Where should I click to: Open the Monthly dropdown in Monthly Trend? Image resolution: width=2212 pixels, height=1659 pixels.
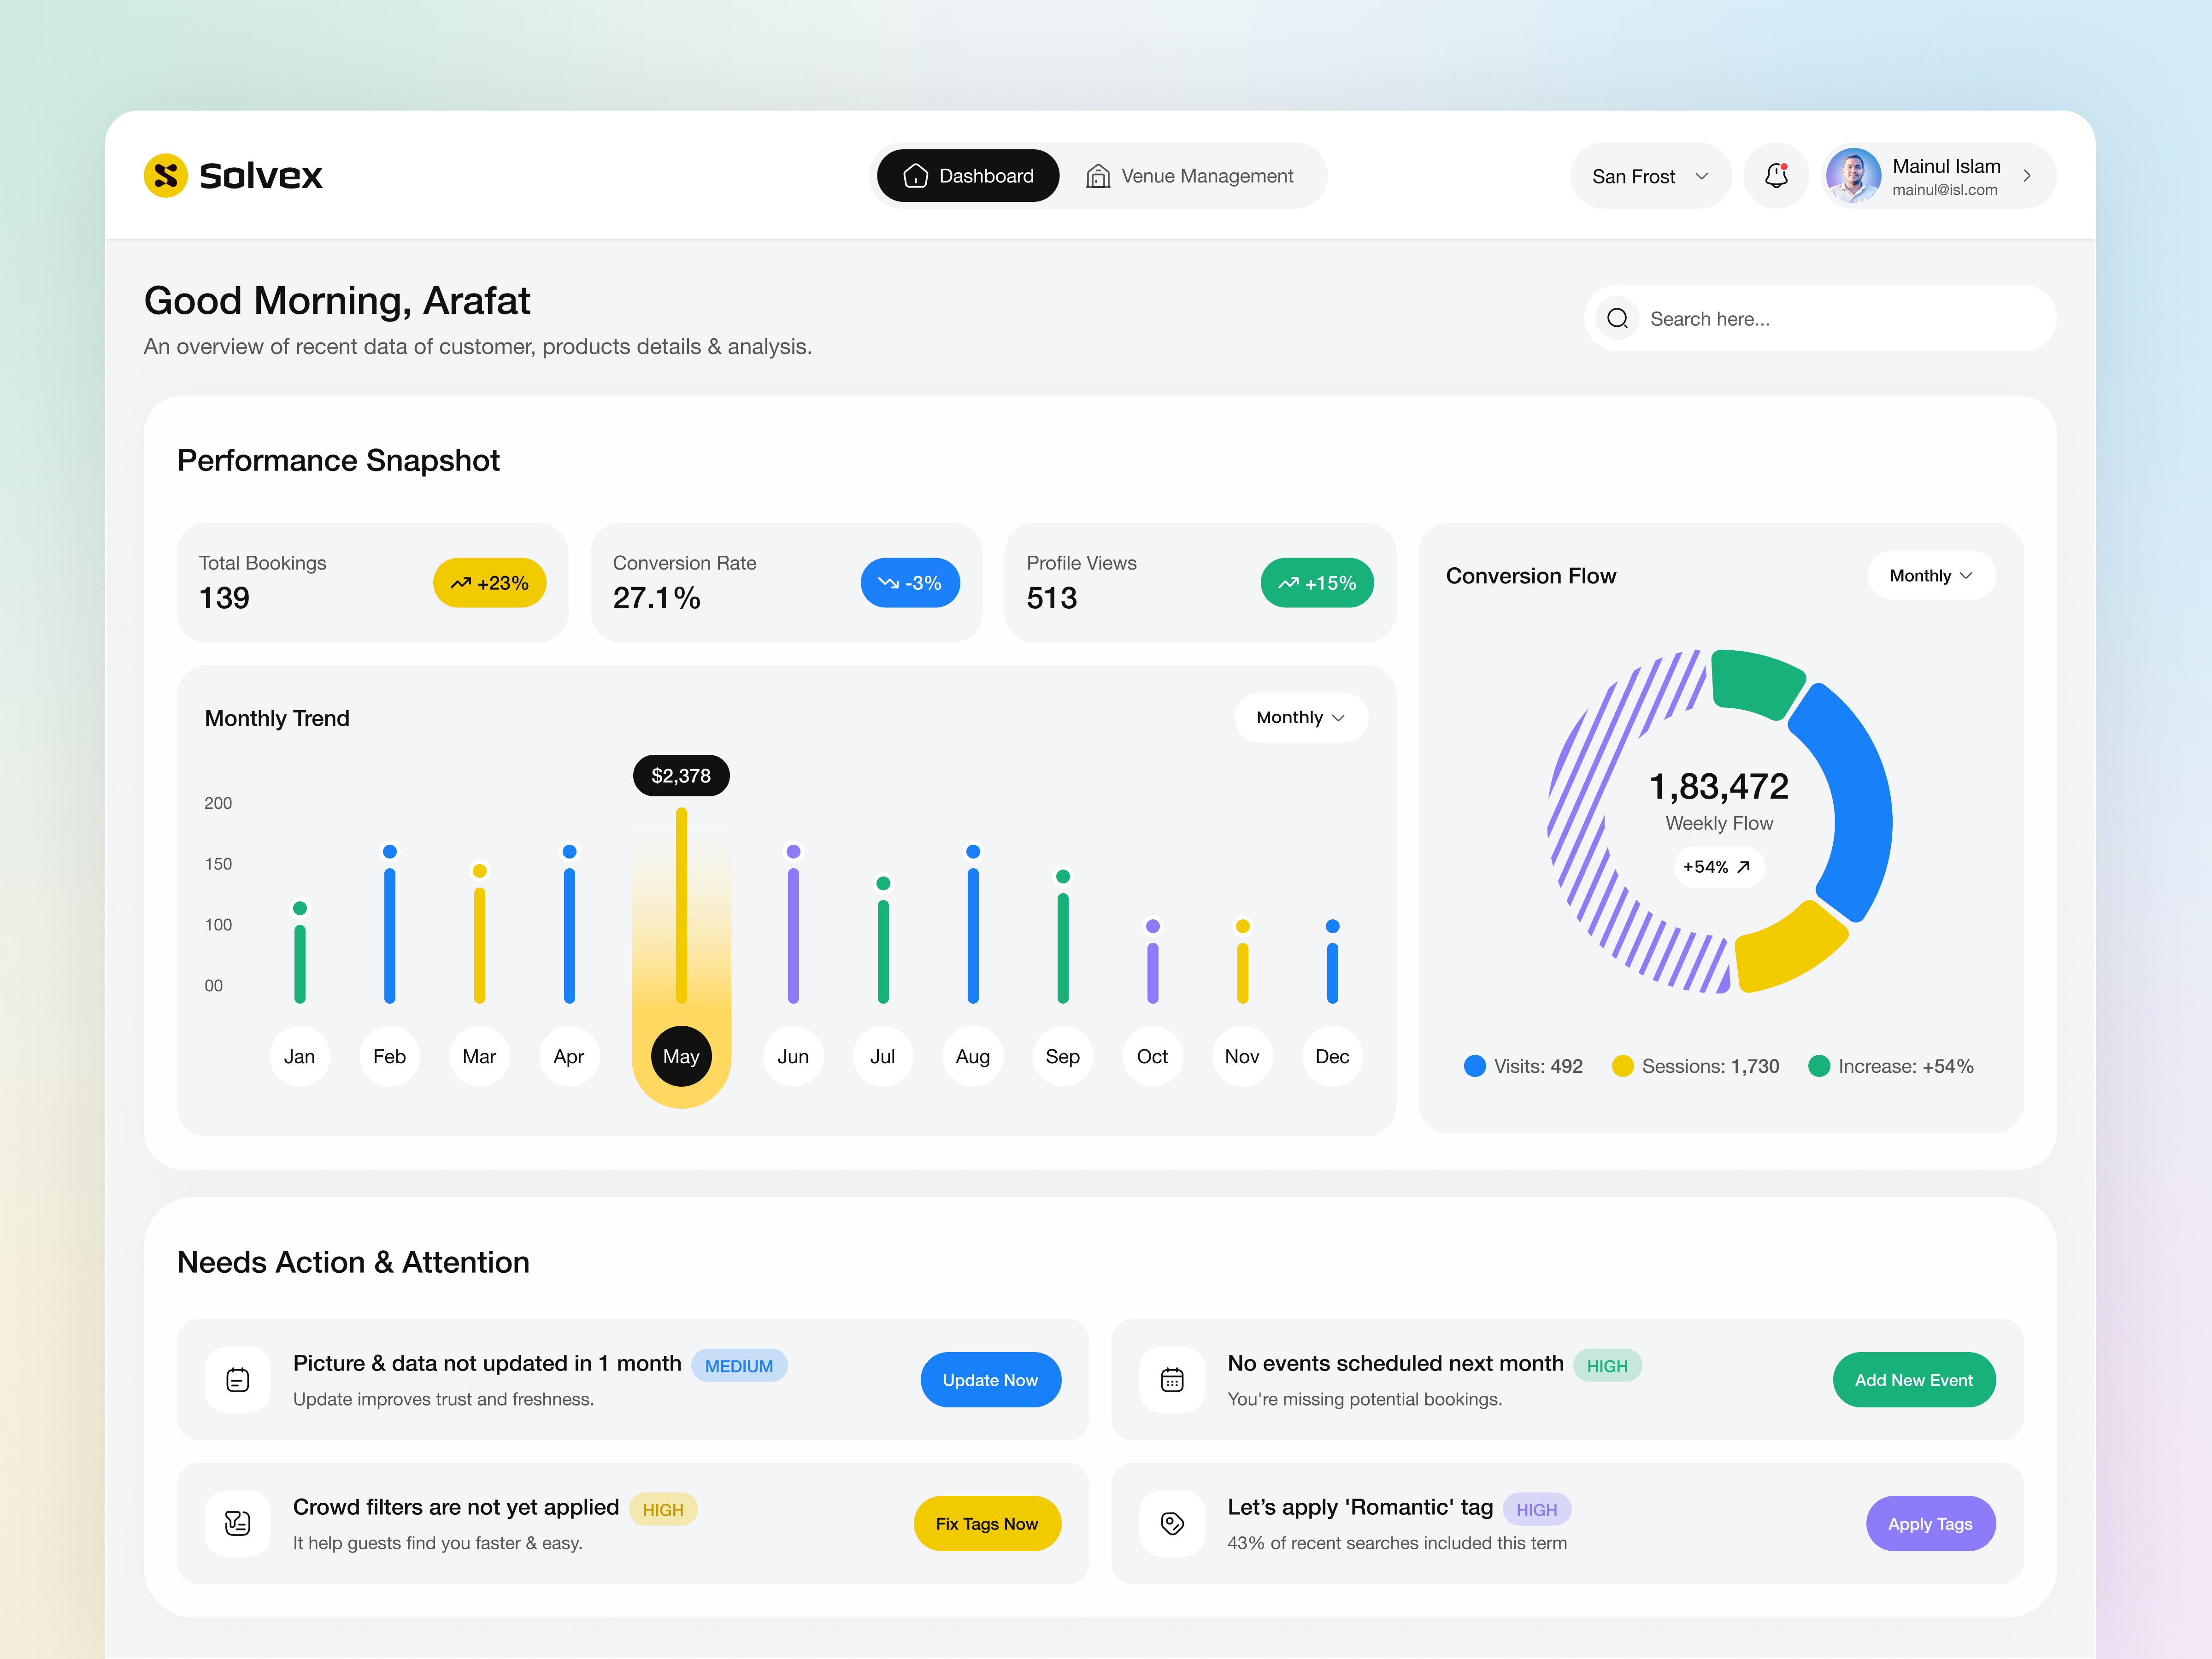(1300, 717)
